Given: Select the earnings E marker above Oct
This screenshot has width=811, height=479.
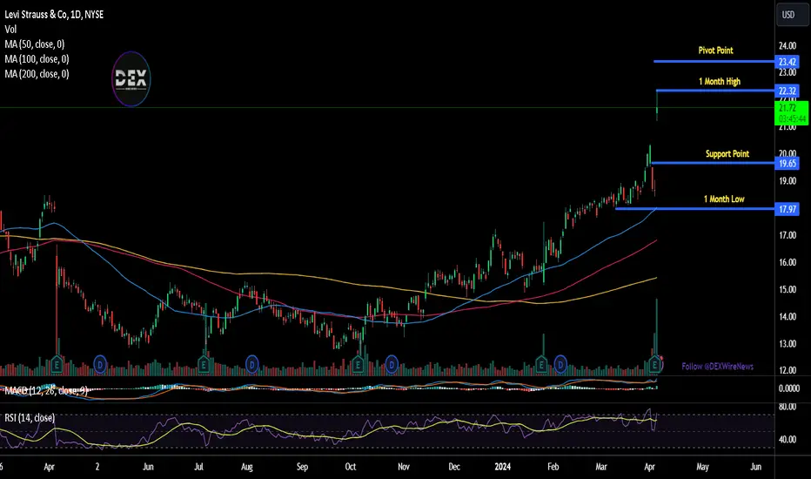Looking at the screenshot, I should [358, 365].
